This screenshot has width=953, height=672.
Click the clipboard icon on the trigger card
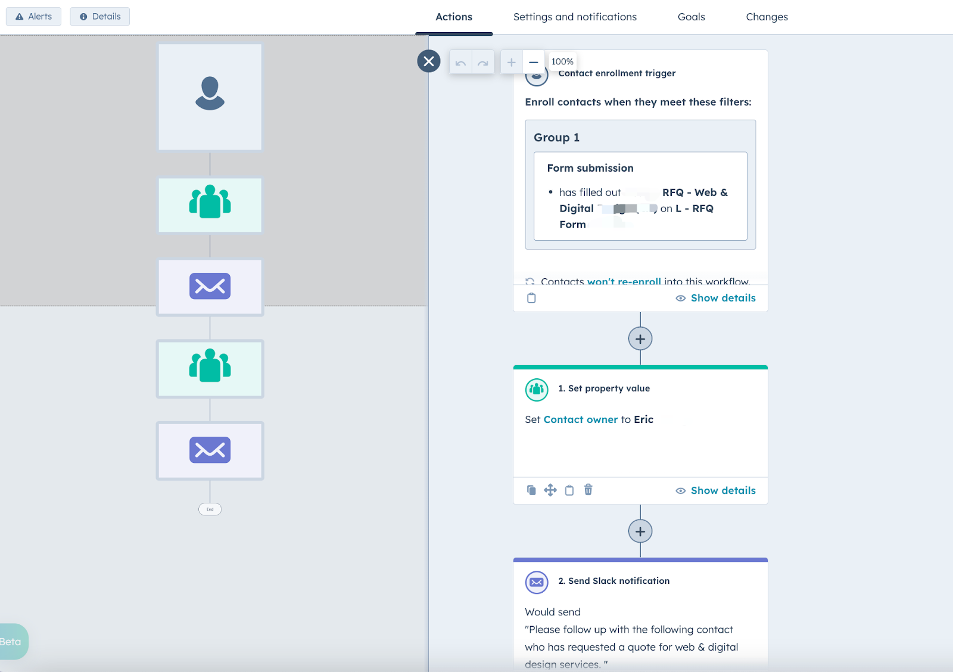coord(531,298)
